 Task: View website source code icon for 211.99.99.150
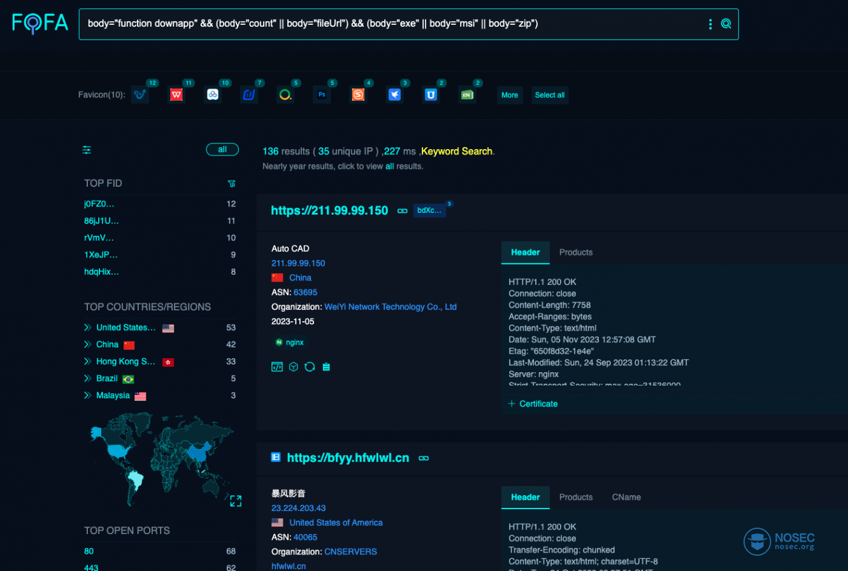[x=277, y=367]
